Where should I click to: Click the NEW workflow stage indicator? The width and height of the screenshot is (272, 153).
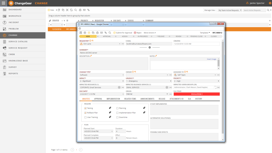[88, 36]
